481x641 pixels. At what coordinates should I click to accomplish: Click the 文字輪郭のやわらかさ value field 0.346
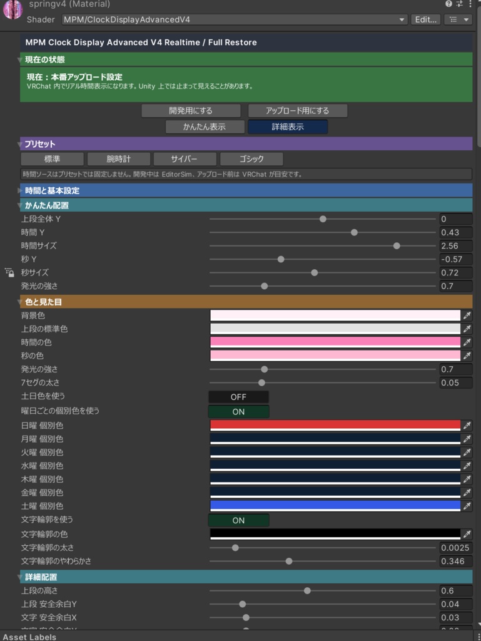click(456, 562)
